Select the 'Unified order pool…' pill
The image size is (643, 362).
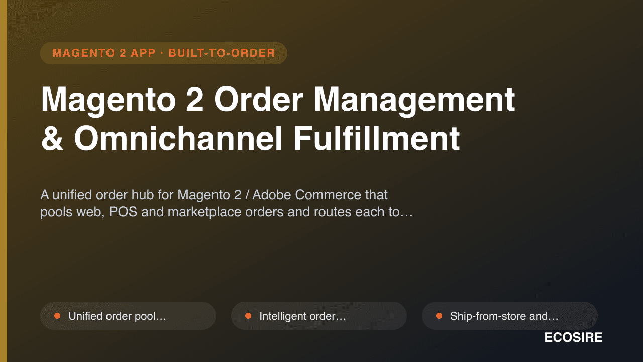click(128, 316)
